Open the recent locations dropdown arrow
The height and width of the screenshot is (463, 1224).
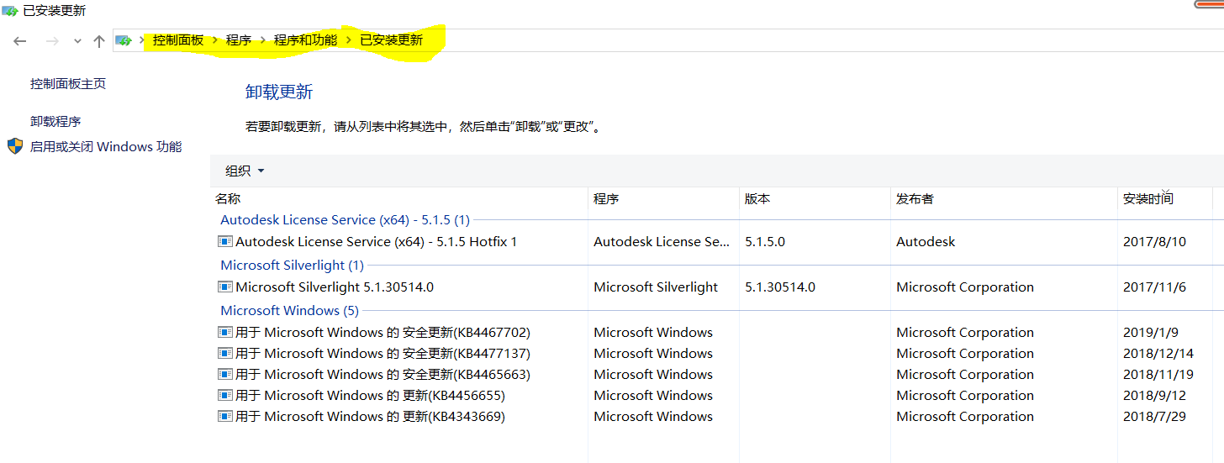pos(77,41)
